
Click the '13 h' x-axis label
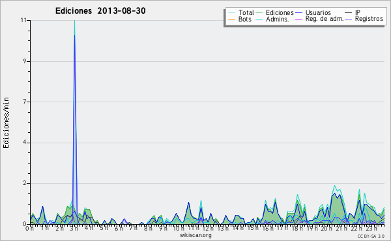tap(223, 228)
